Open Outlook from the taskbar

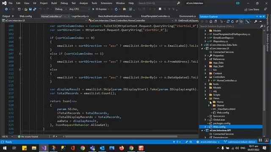click(102, 148)
